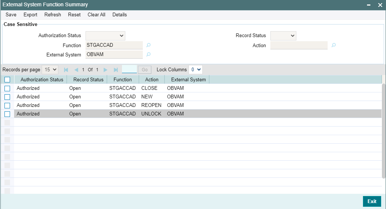Open the Action field lookup magnifier

(334, 45)
